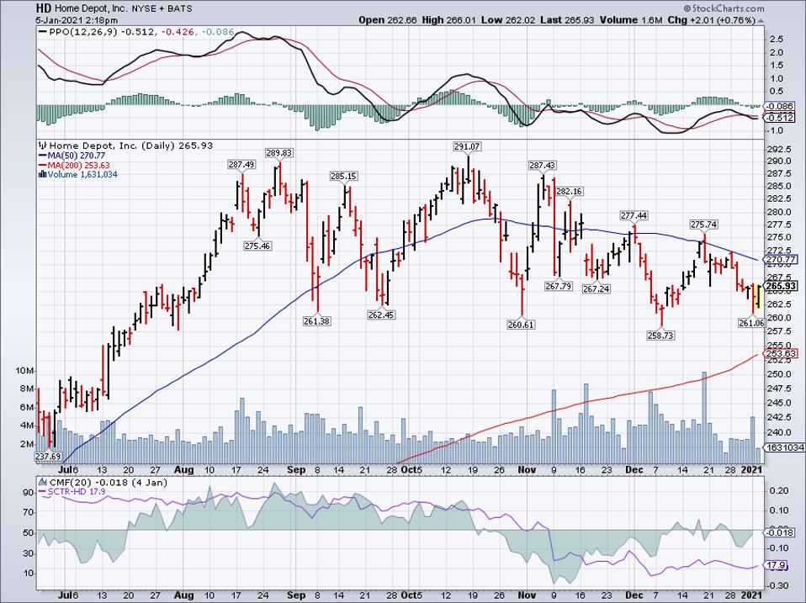Click the 'Open 262.66' value in the header
This screenshot has height=603, width=806.
click(x=388, y=20)
